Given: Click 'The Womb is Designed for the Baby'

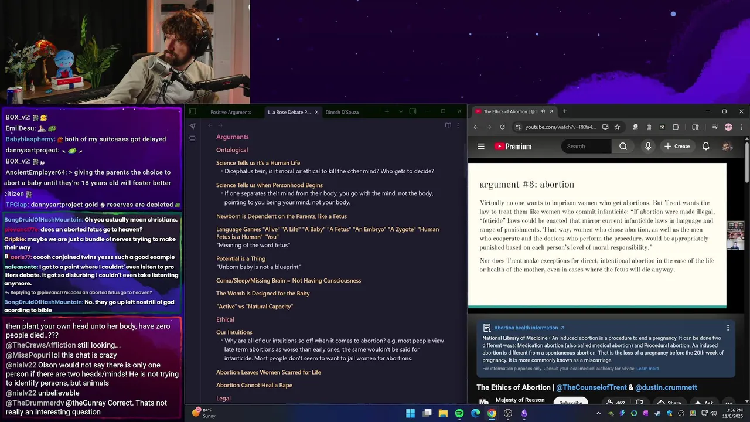Looking at the screenshot, I should pos(263,294).
